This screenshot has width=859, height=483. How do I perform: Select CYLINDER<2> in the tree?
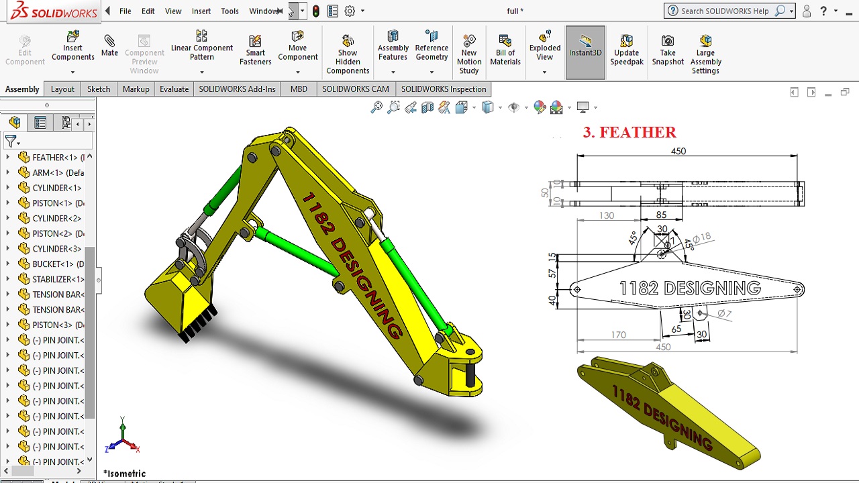[51, 218]
